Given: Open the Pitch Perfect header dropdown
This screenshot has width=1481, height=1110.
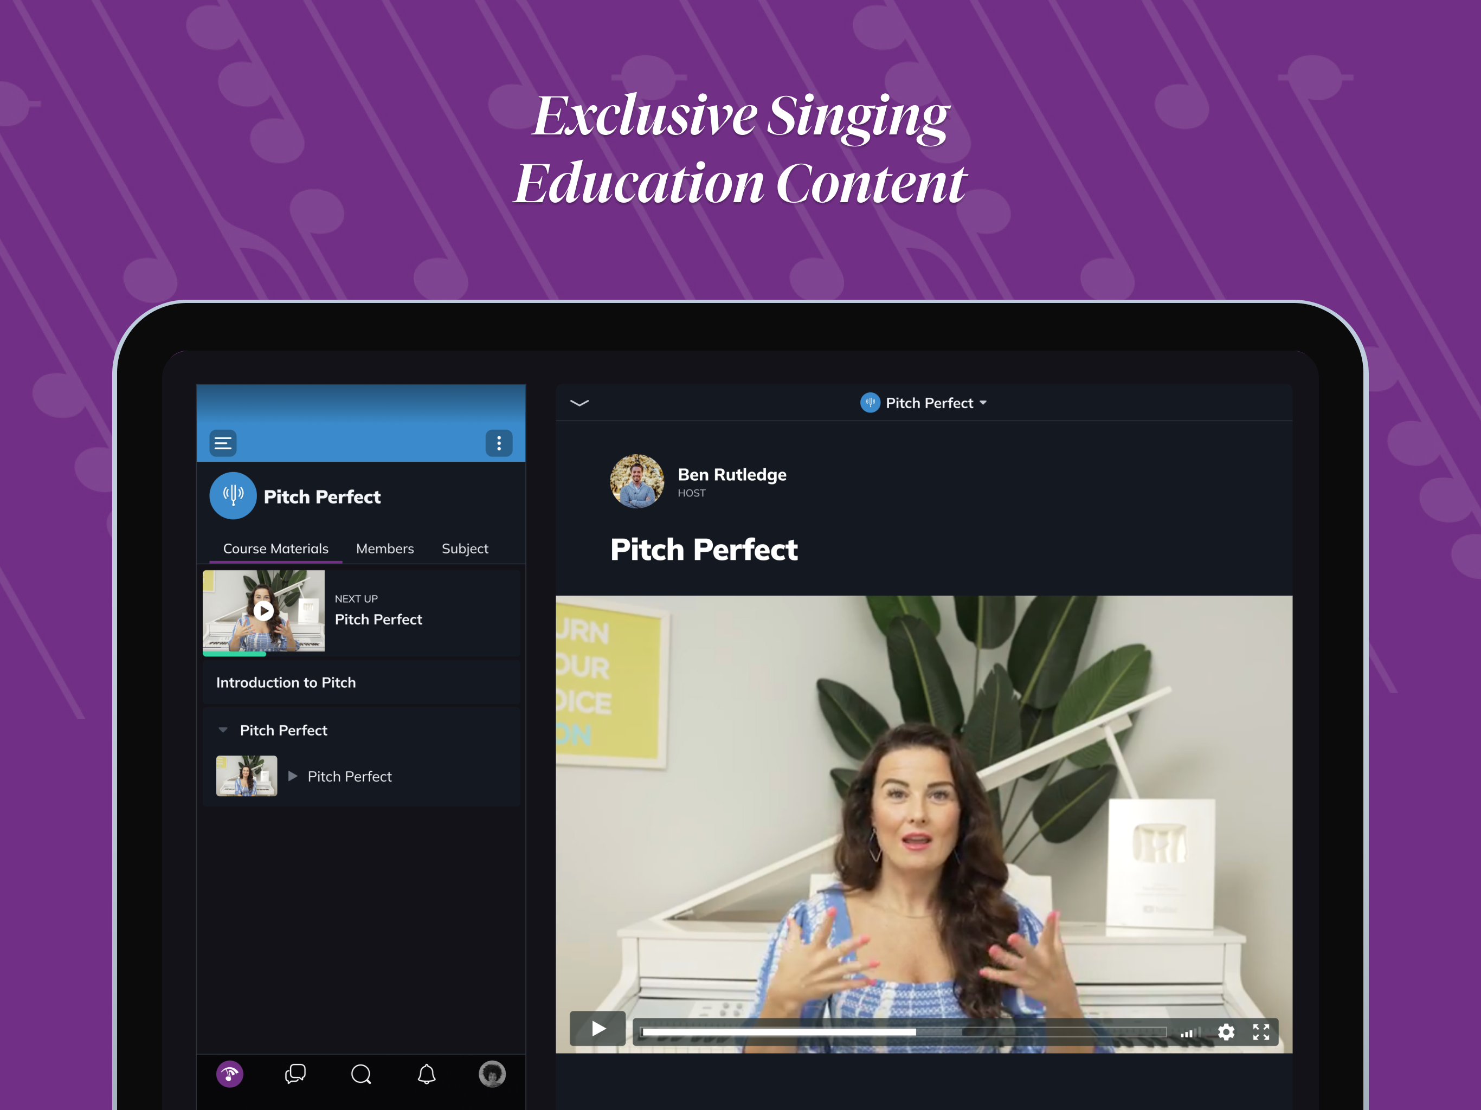Looking at the screenshot, I should 924,402.
